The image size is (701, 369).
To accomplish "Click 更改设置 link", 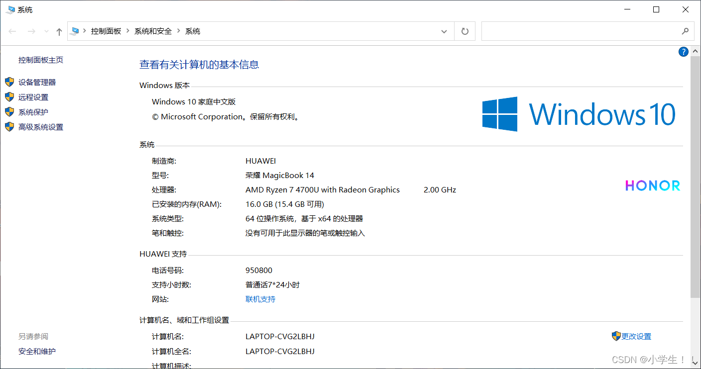I will (x=636, y=336).
